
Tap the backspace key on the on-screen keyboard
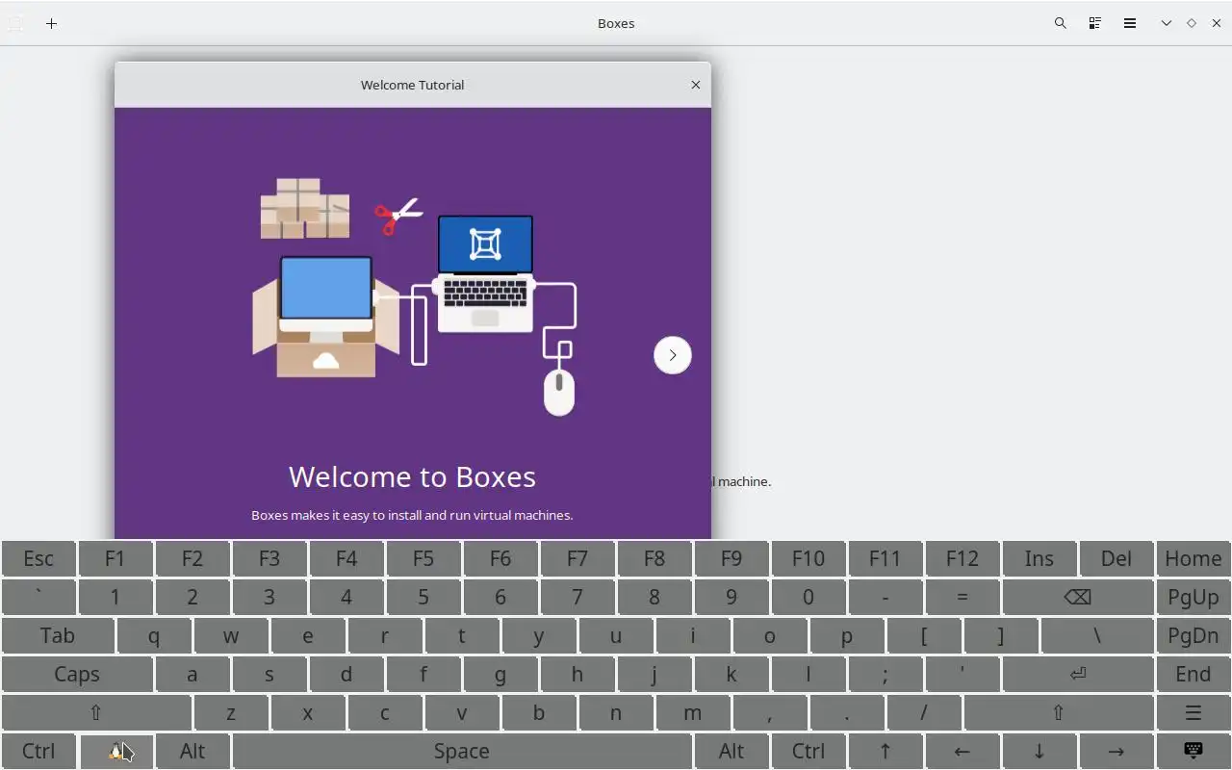[1078, 597]
